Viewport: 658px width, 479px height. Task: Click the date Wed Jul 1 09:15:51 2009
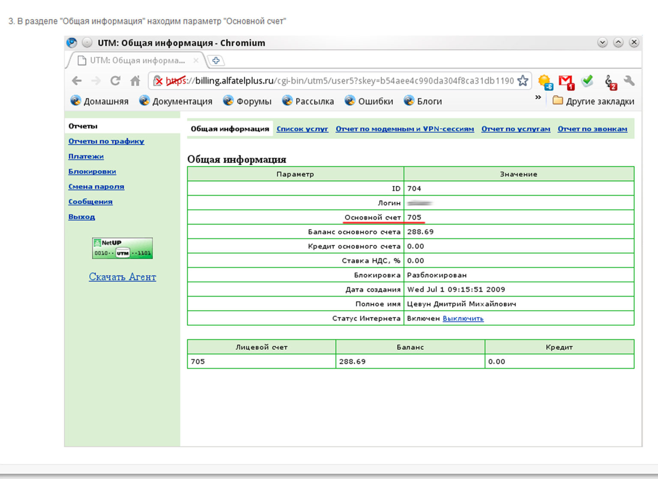click(456, 290)
